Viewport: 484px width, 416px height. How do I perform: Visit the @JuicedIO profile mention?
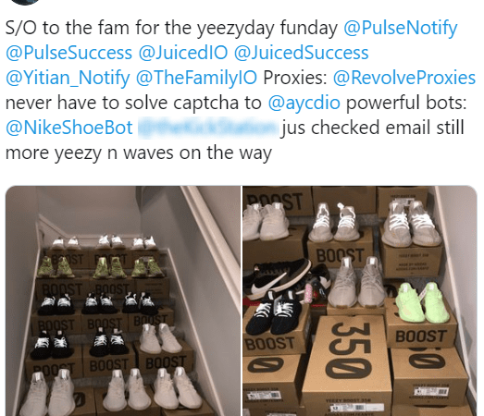pos(183,53)
